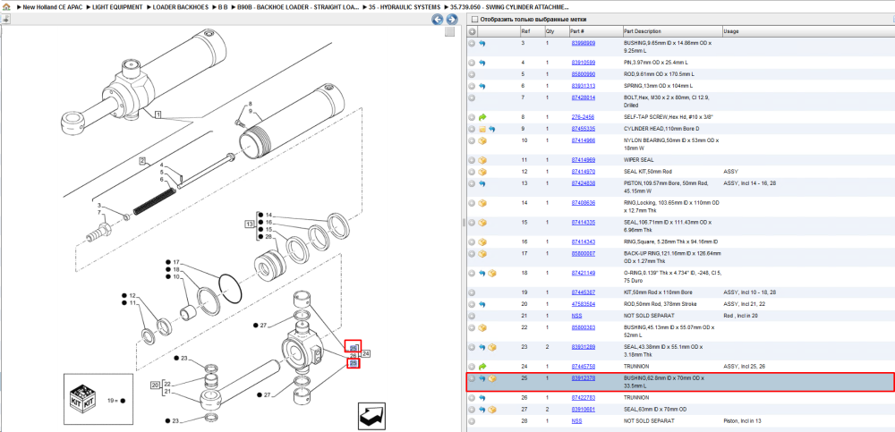The width and height of the screenshot is (895, 432).
Task: Click the gray circle button for ref 7
Action: (x=472, y=97)
